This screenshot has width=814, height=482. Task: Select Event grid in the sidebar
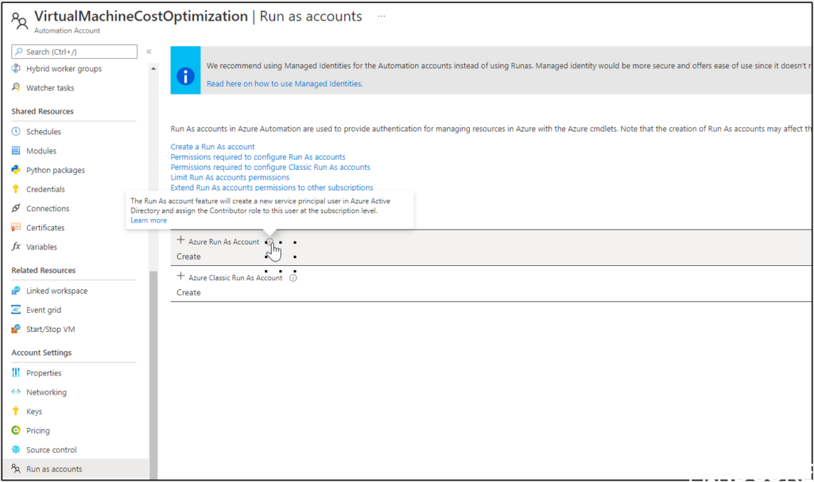[44, 310]
